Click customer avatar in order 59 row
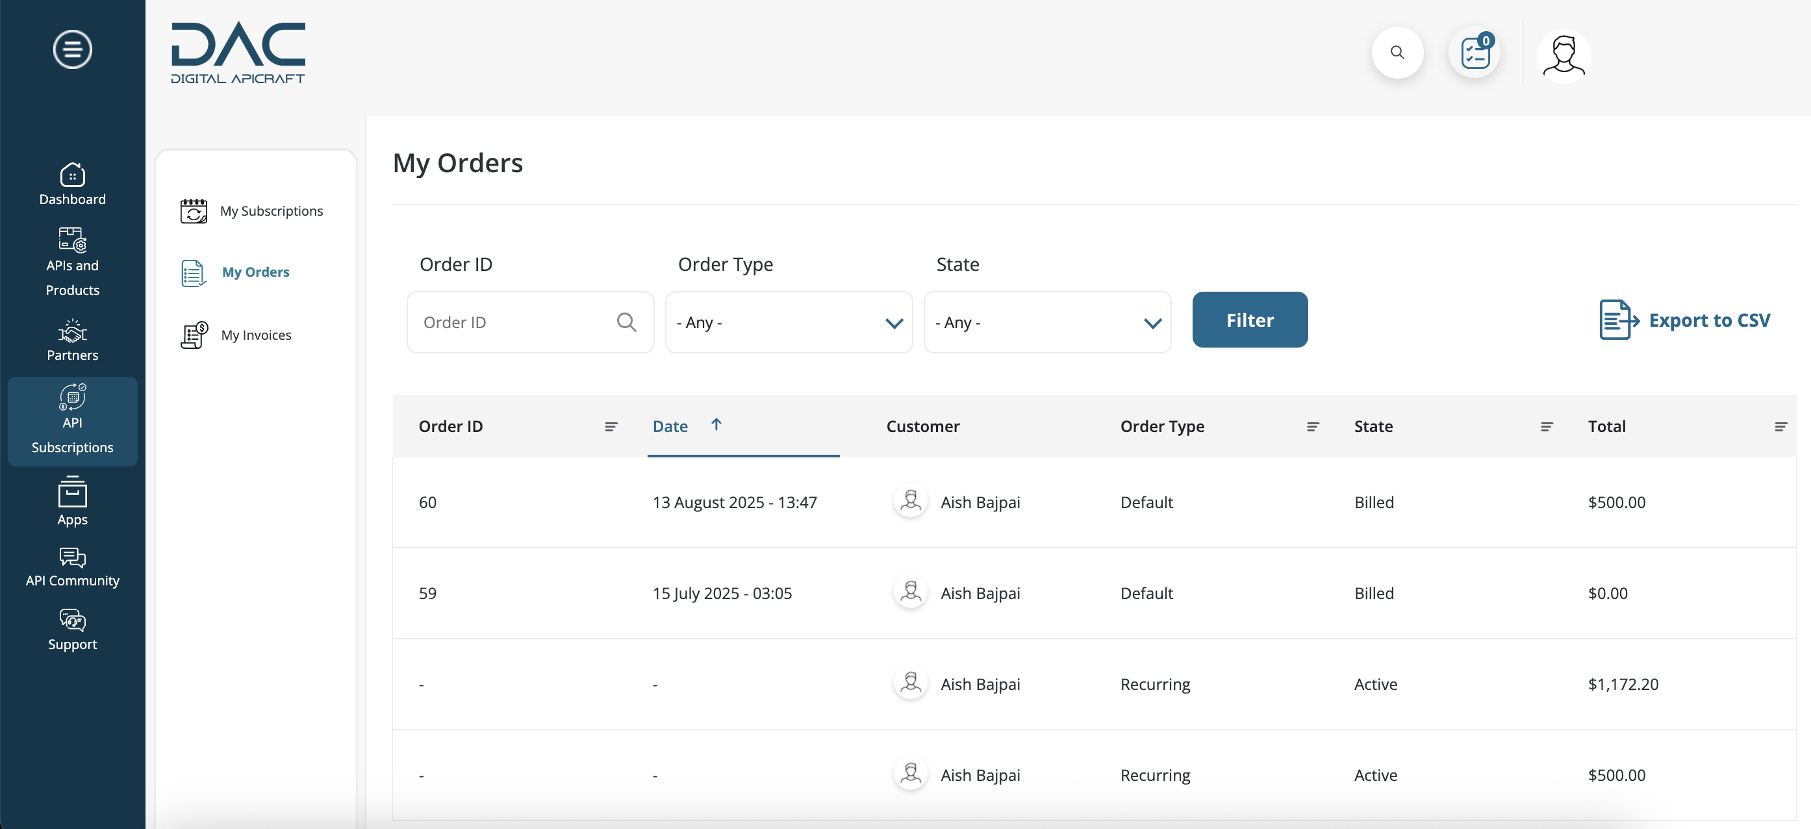Image resolution: width=1811 pixels, height=829 pixels. tap(911, 591)
